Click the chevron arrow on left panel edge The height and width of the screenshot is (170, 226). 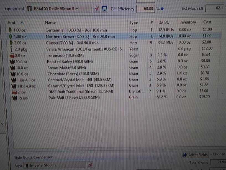(x=2, y=124)
